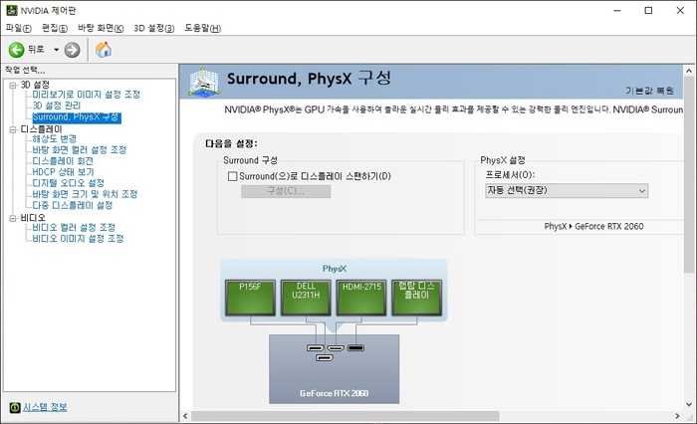Select the P156F display thumbnail

coord(250,298)
